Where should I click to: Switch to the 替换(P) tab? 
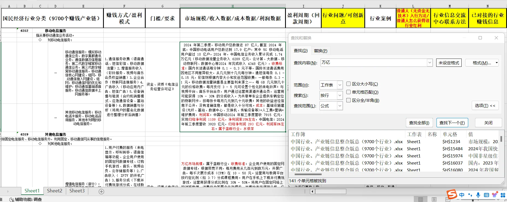(321, 51)
